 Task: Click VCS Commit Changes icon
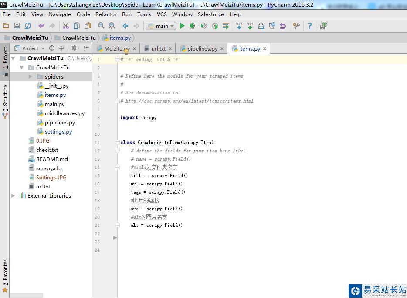[x=250, y=26]
